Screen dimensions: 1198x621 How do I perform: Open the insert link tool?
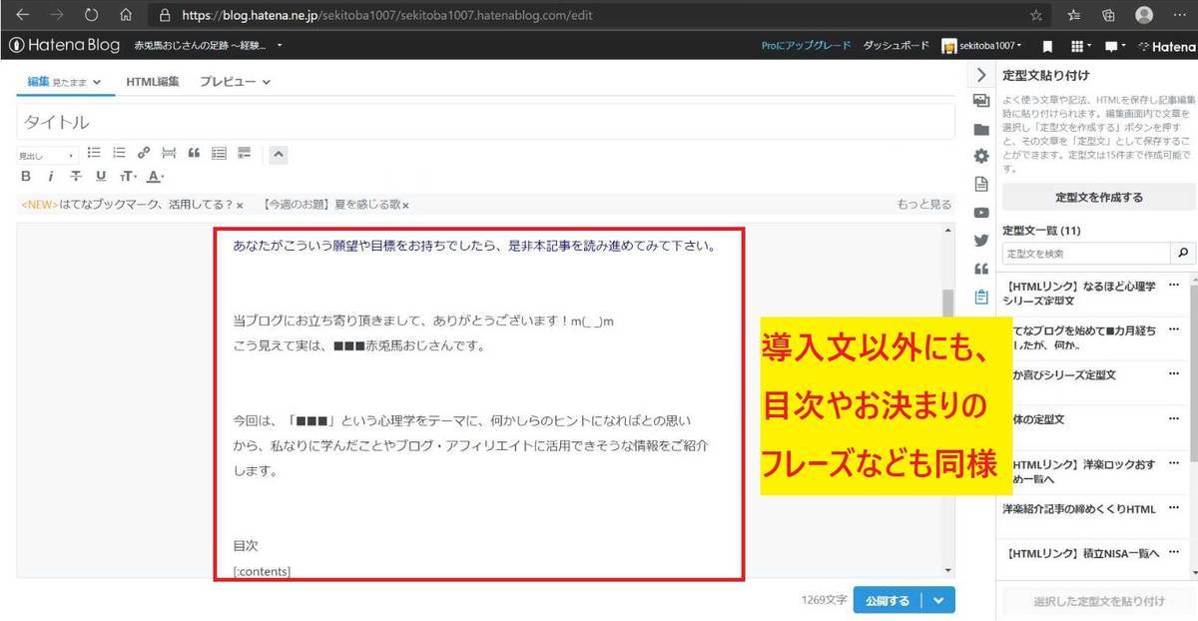pos(144,153)
